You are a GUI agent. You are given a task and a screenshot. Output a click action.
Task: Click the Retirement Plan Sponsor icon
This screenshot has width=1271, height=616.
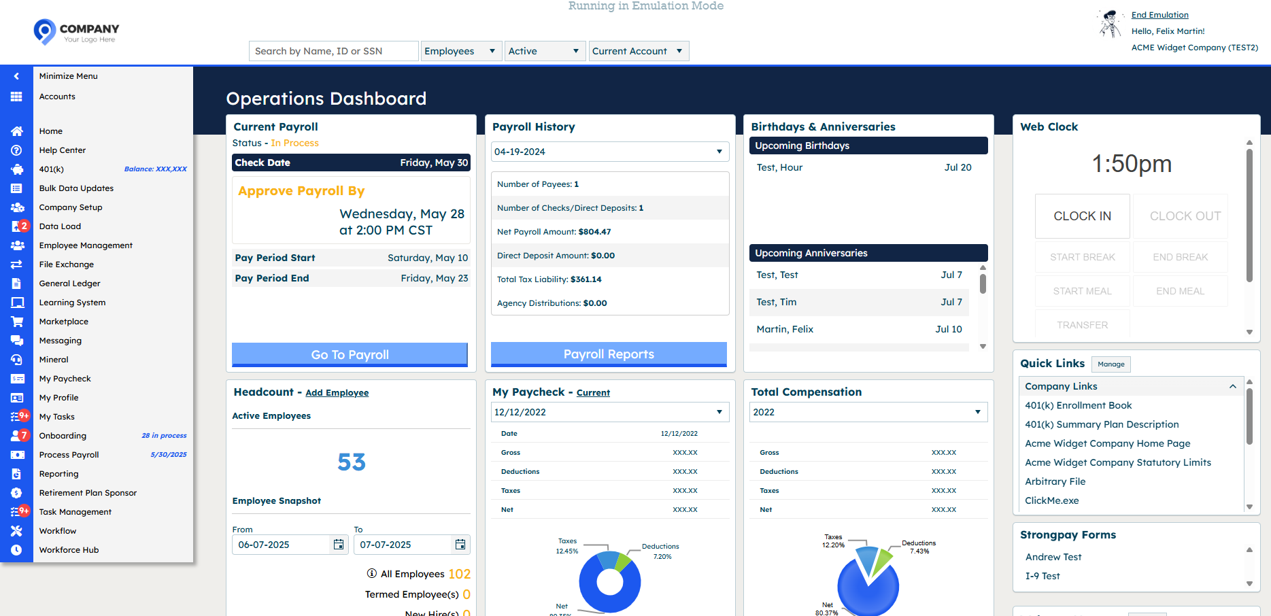click(x=16, y=493)
